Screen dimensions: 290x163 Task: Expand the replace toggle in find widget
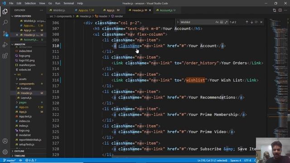(x=178, y=22)
